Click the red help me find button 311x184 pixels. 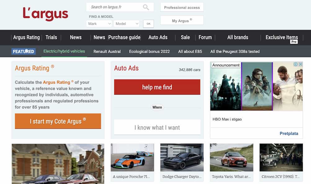click(x=157, y=87)
